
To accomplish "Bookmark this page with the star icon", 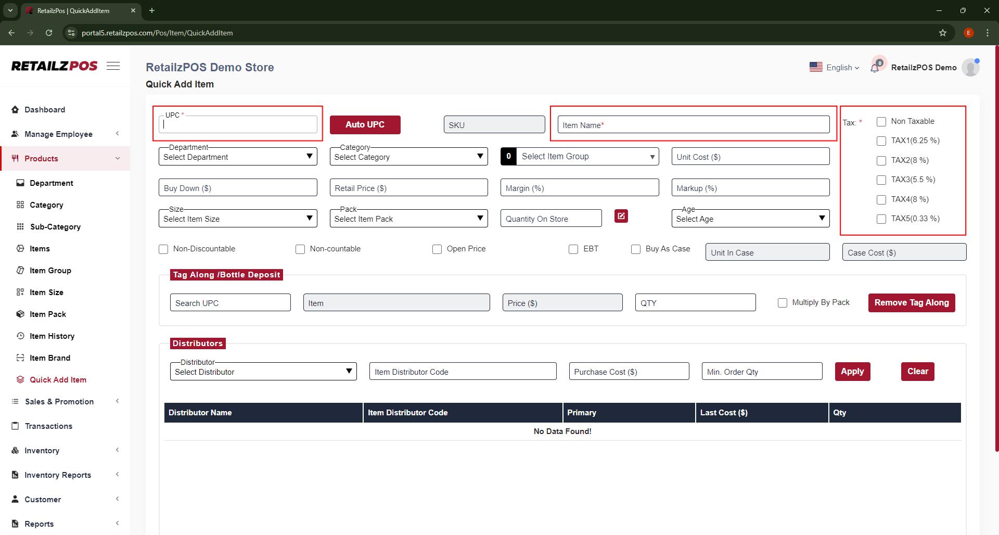I will pos(942,33).
